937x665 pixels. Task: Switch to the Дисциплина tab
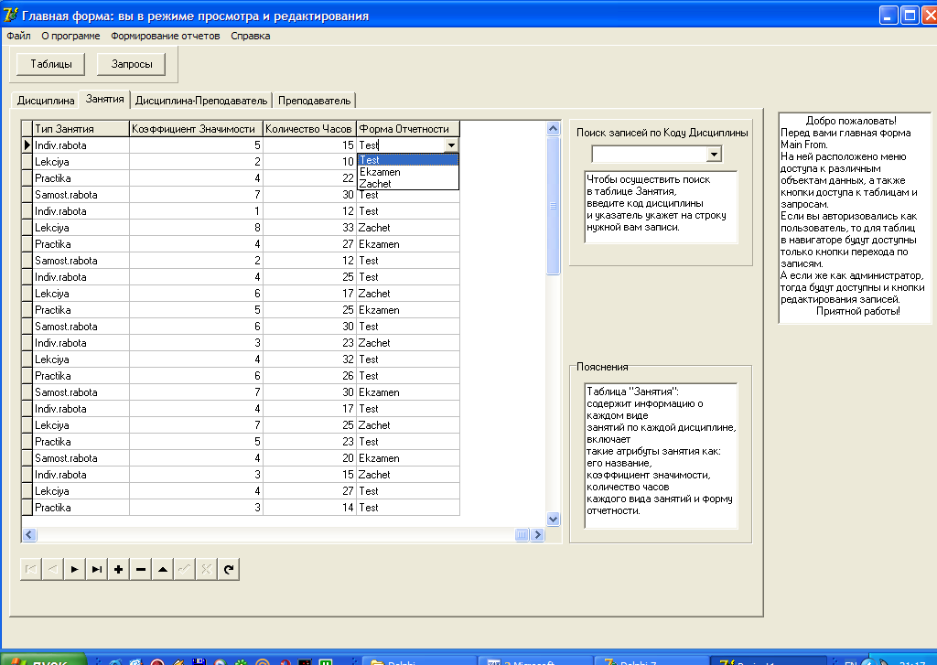(x=46, y=101)
